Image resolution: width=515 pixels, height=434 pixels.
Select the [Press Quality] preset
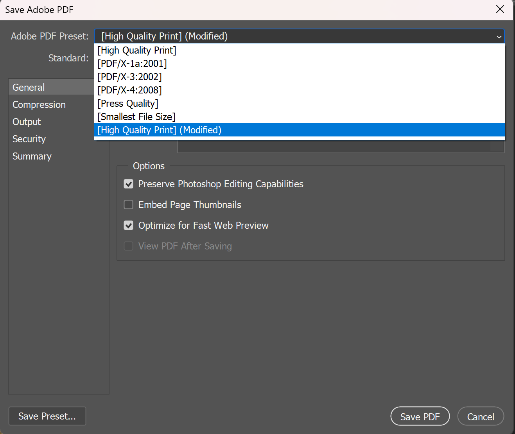click(300, 104)
